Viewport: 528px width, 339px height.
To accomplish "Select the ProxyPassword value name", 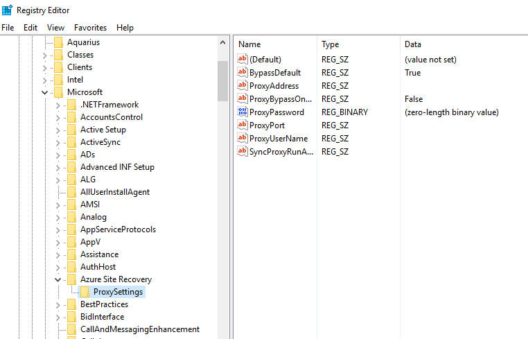I will [x=276, y=112].
